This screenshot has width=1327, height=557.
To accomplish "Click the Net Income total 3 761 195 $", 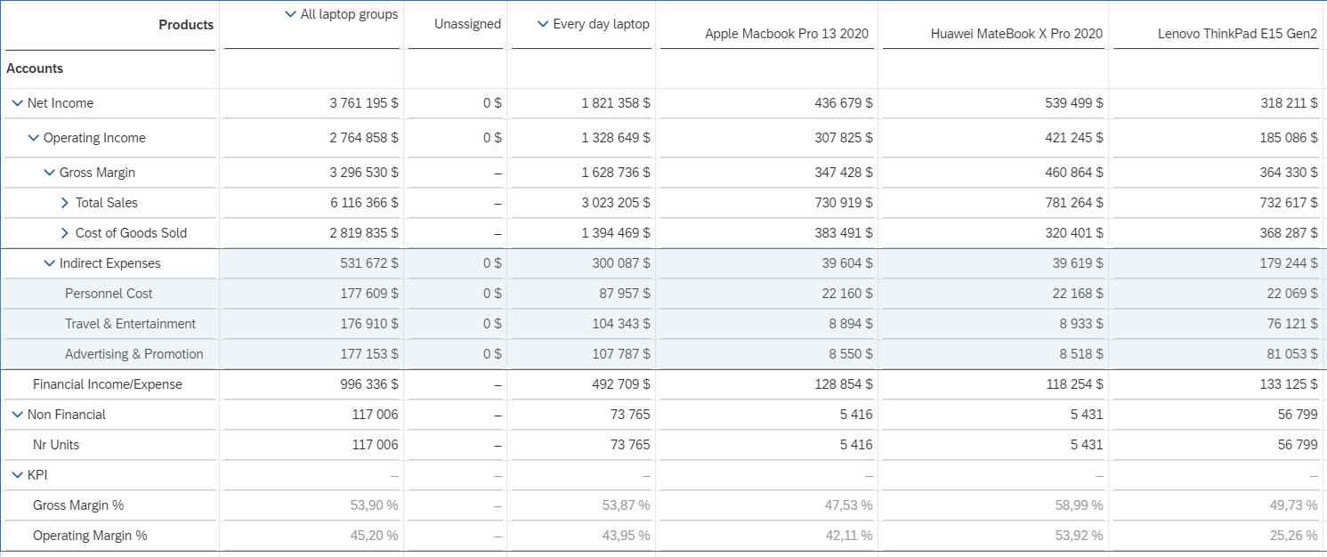I will coord(364,103).
